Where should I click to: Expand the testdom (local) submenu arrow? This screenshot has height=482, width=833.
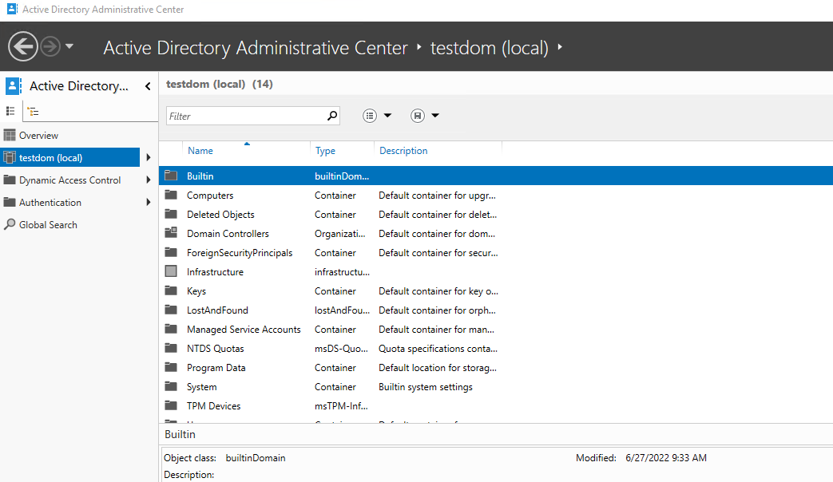[x=149, y=158]
